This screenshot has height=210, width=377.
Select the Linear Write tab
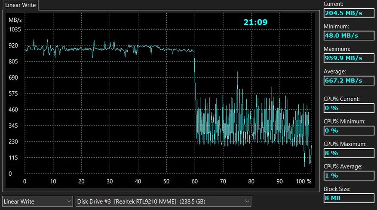click(x=20, y=5)
